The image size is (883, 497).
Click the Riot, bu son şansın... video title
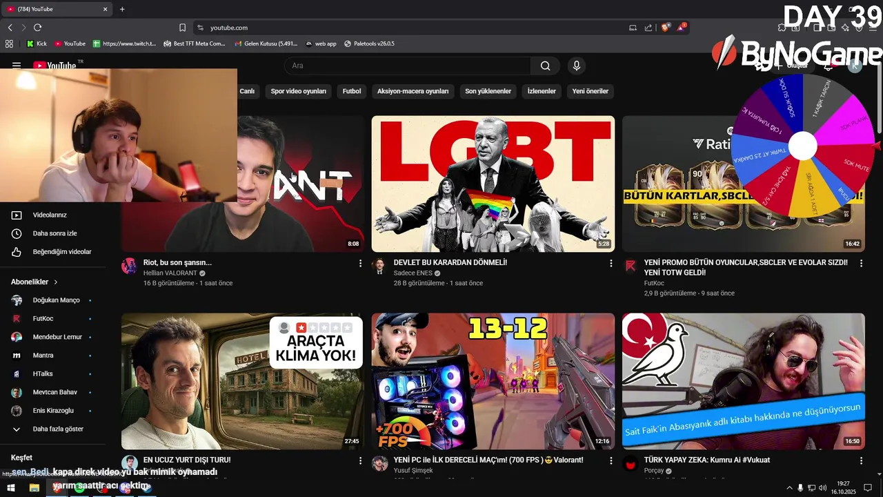(177, 262)
